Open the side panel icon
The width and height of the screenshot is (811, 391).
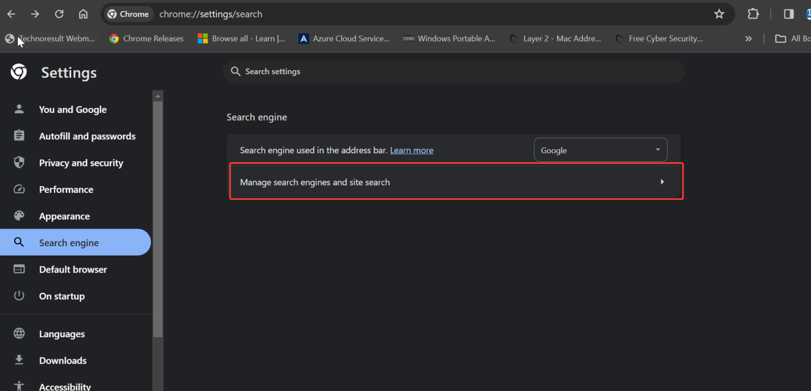789,14
